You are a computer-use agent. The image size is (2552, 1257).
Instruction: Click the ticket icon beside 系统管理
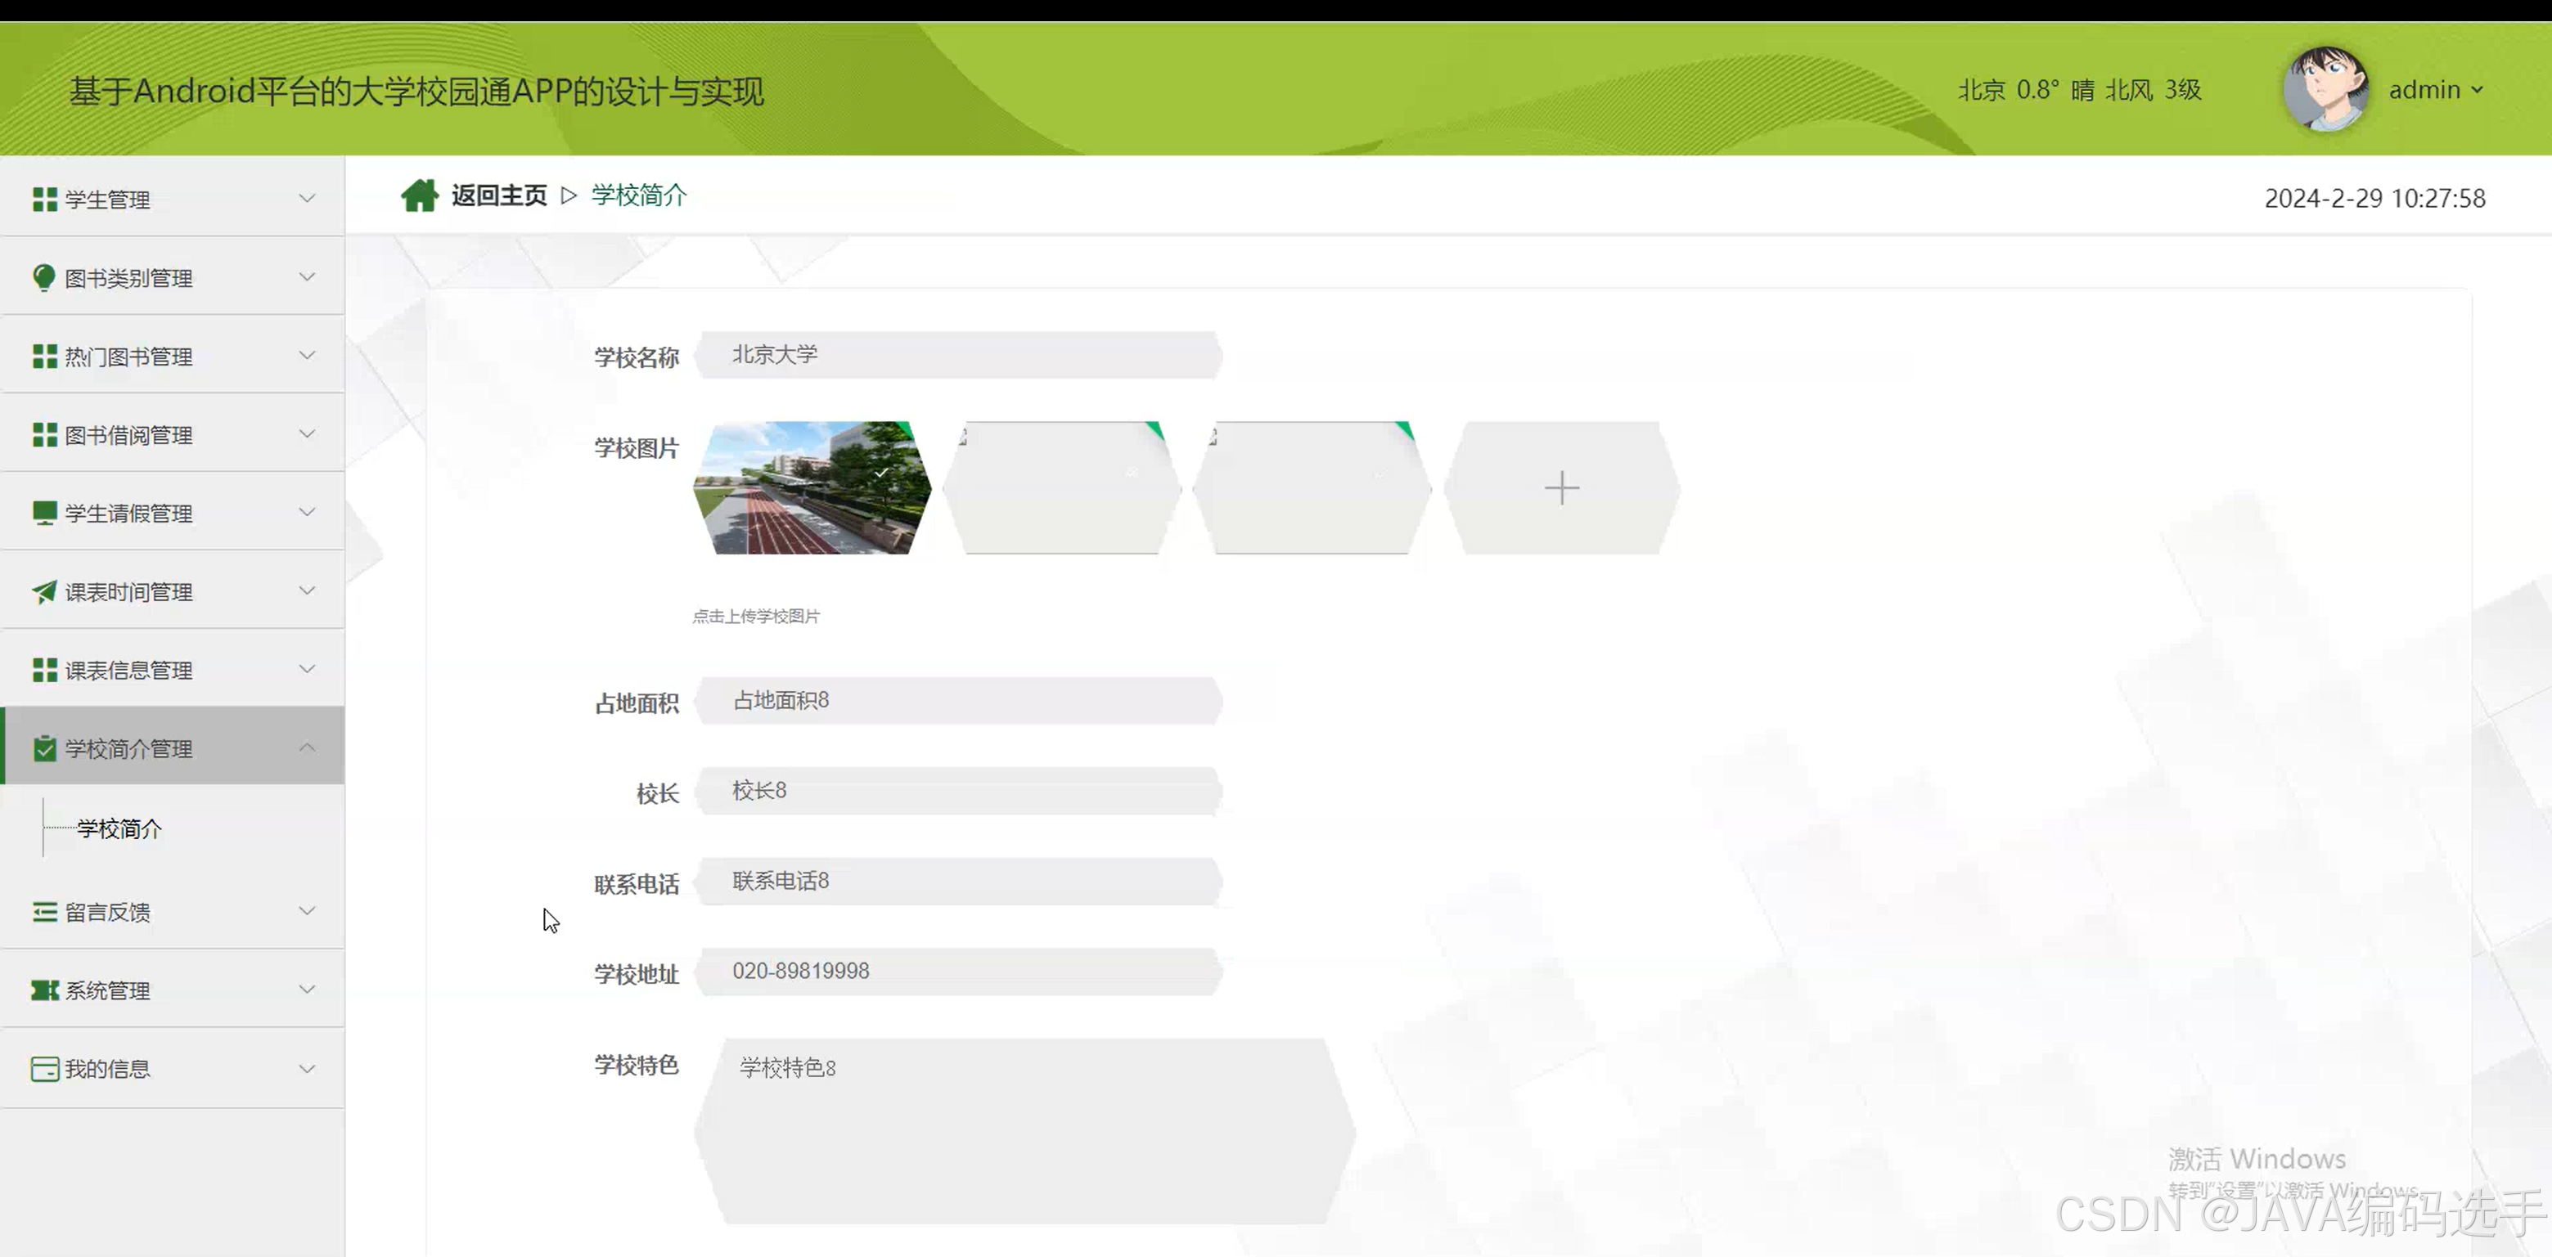click(43, 990)
